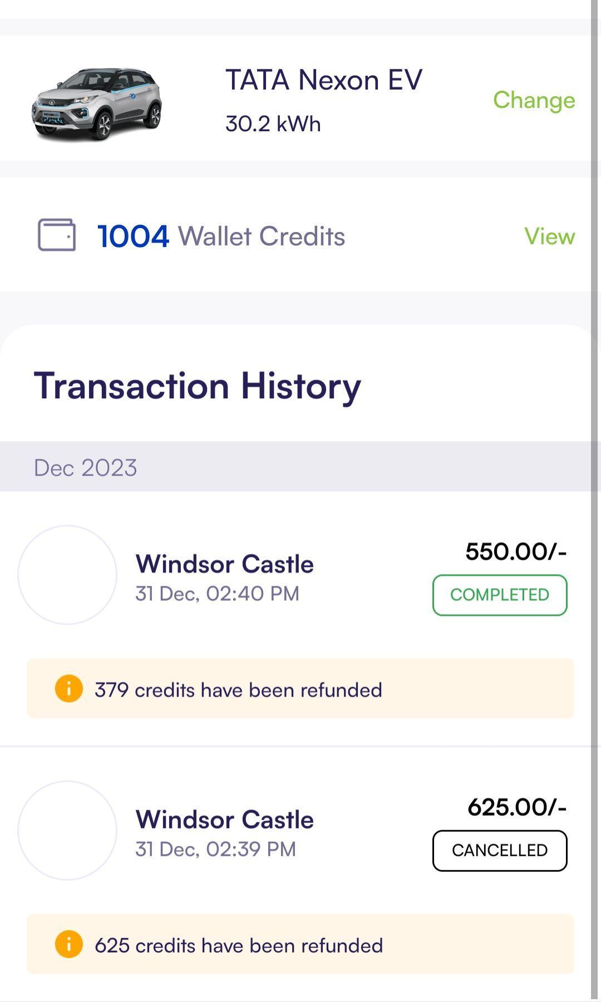This screenshot has width=601, height=1002.
Task: Tap the station logo circle for 02:40 PM transaction
Action: [67, 575]
